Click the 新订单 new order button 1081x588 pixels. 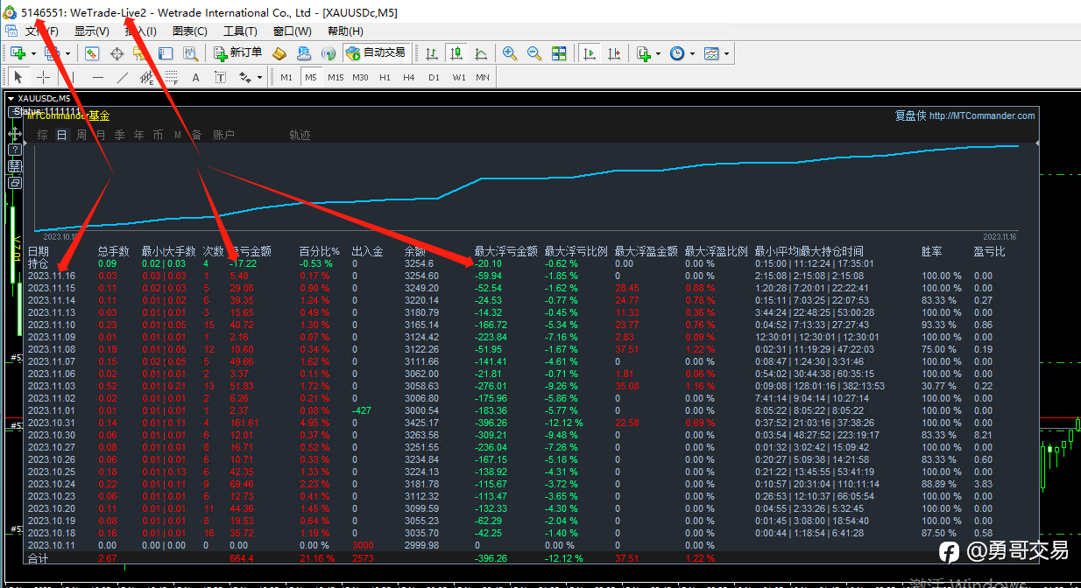(238, 53)
